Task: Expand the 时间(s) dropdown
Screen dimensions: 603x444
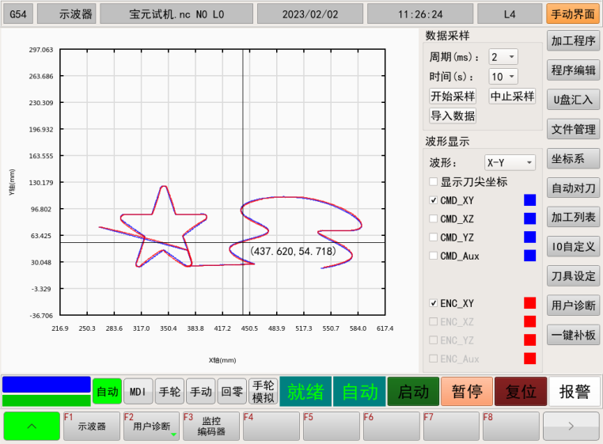Action: tap(503, 77)
